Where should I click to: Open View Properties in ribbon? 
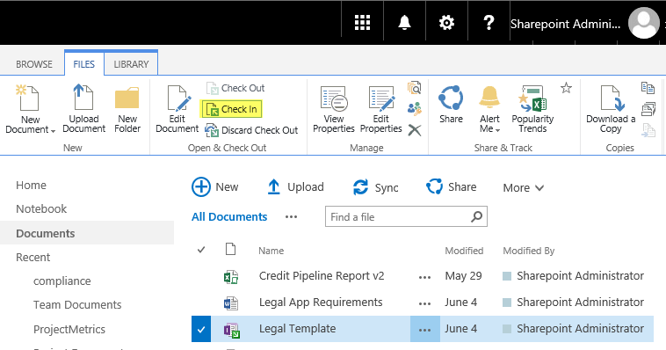tap(333, 109)
